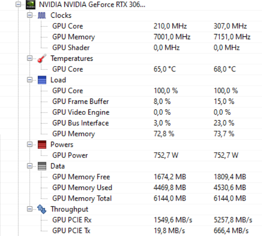Screen dimensions: 262x236
Task: Click the gray Data category icon
Action: 42,166
